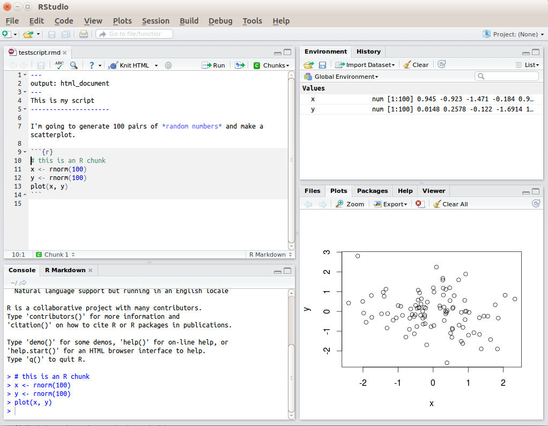Switch to the History tab

[x=368, y=51]
